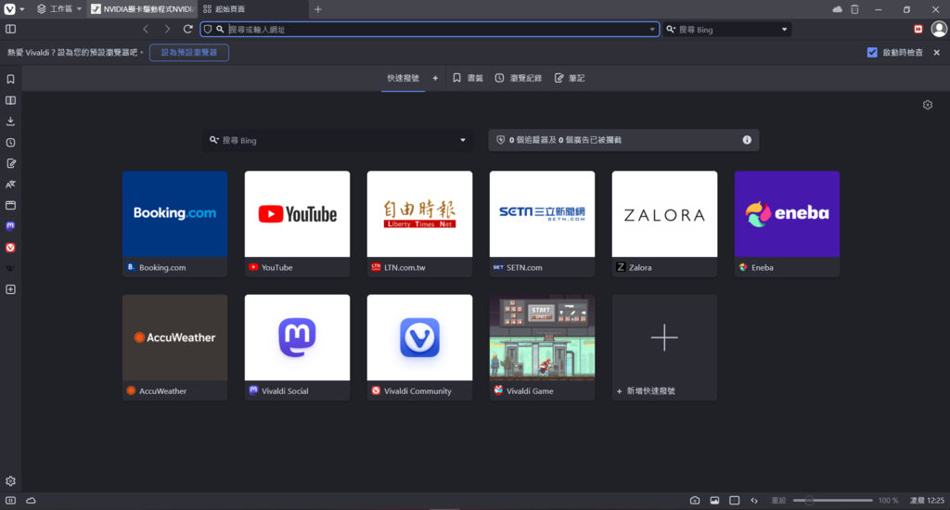Open Notes panel in sidebar
Viewport: 950px width, 510px height.
point(10,163)
